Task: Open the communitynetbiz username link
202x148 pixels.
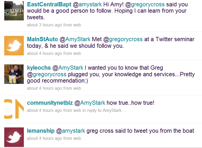Action: (50, 103)
